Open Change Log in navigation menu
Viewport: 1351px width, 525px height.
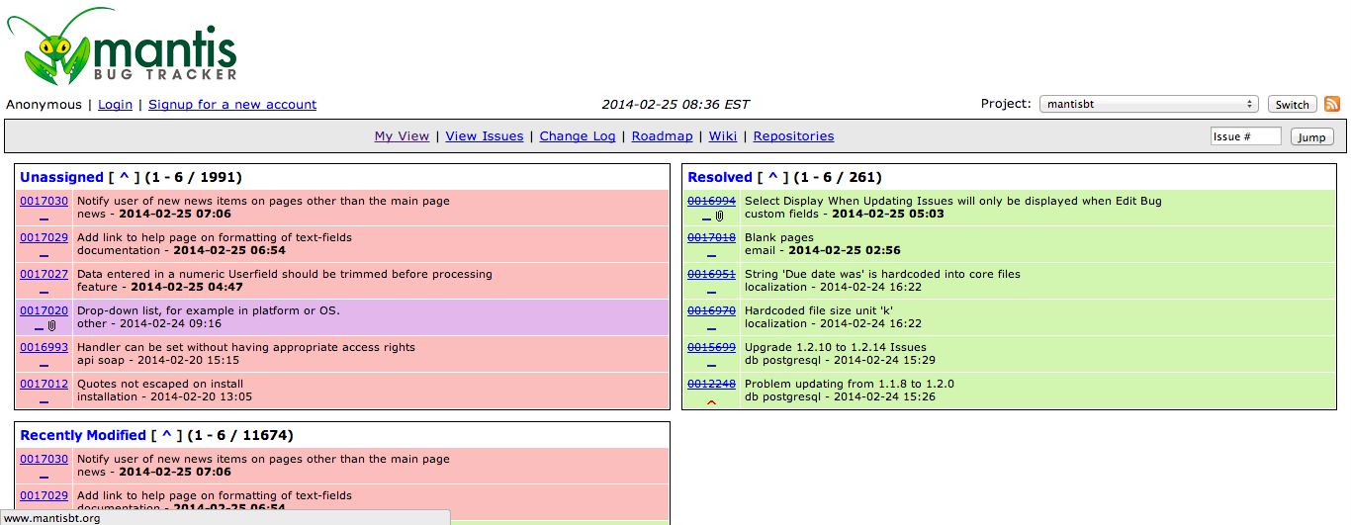(x=578, y=136)
